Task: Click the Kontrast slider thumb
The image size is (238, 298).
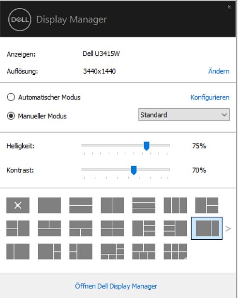Action: 134,170
